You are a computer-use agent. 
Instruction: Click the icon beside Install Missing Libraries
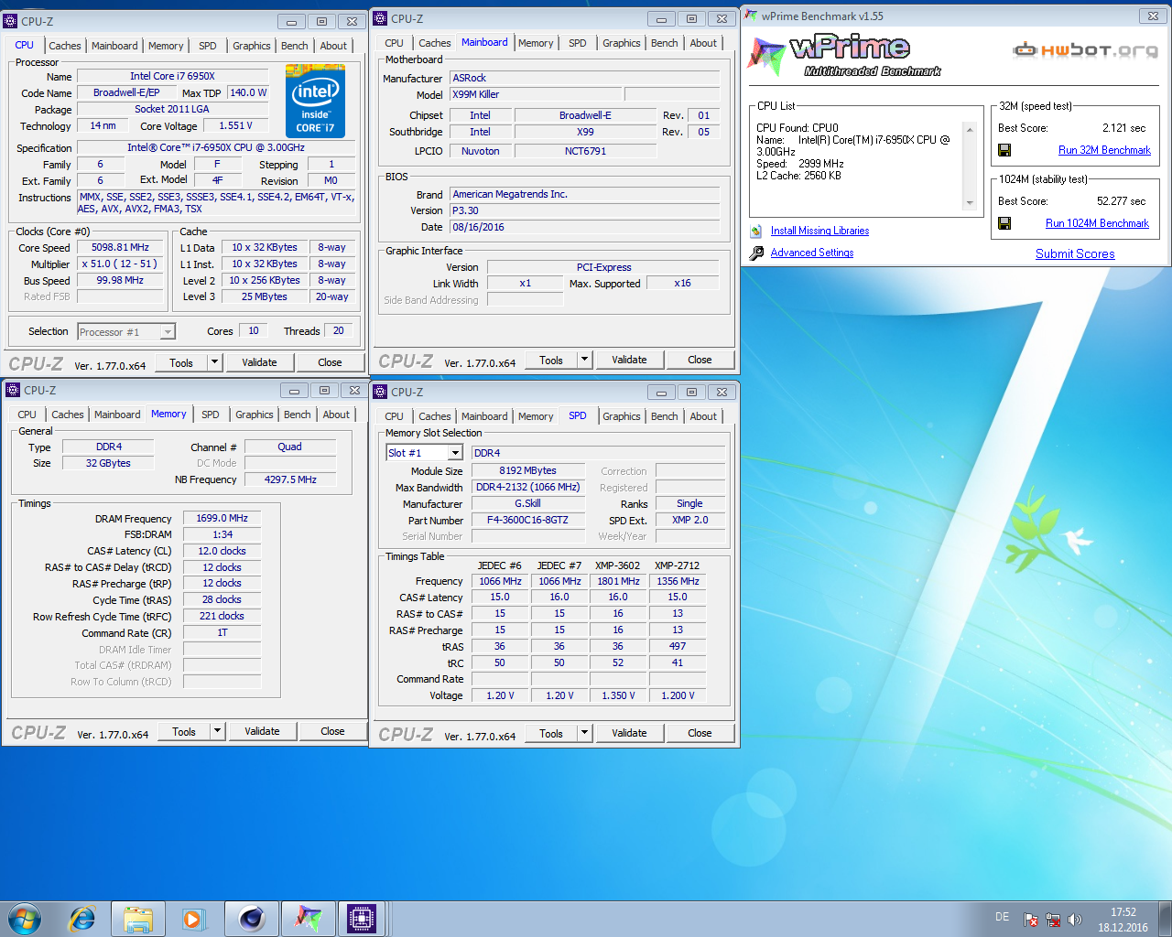coord(756,232)
